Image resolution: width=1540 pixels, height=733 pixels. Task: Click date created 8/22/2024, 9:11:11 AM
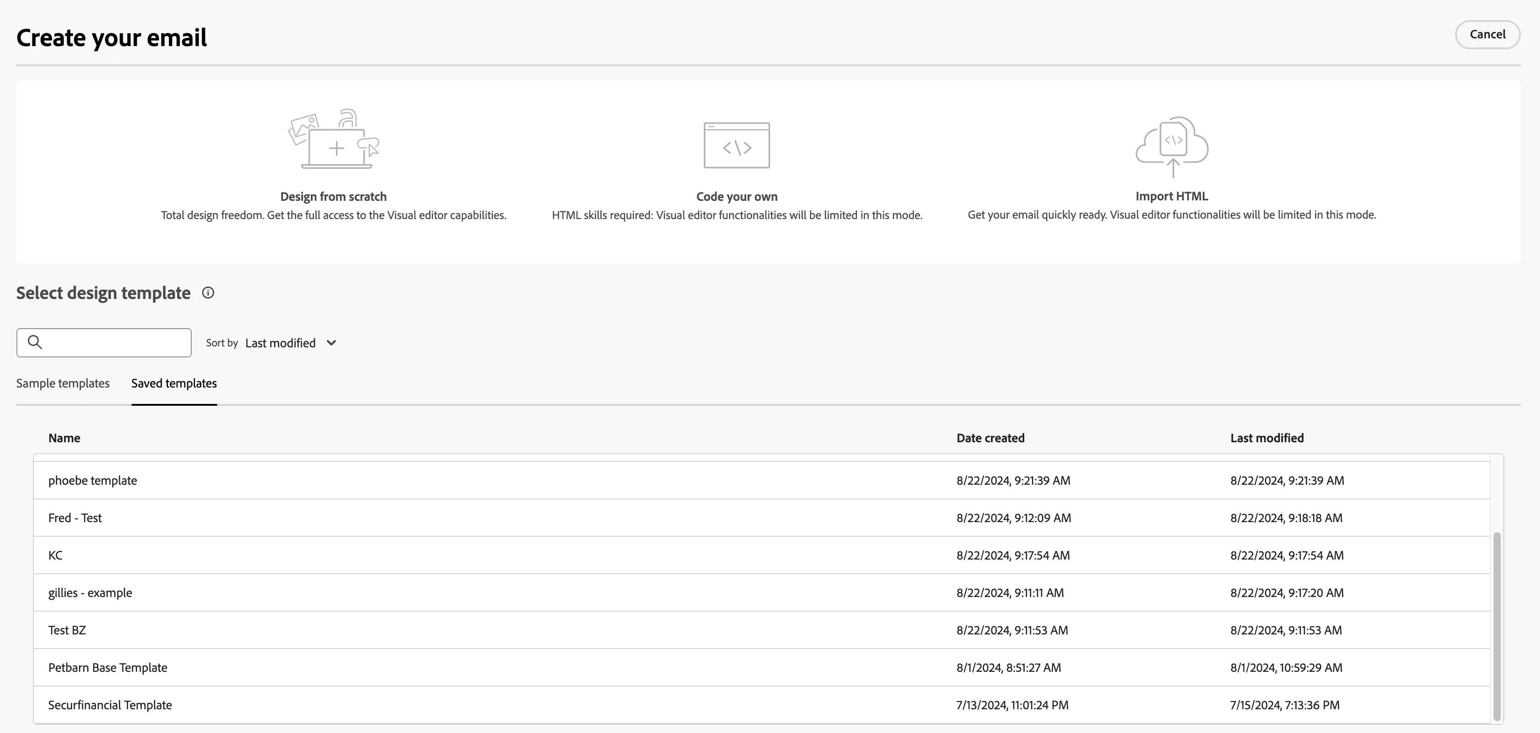pos(1011,593)
